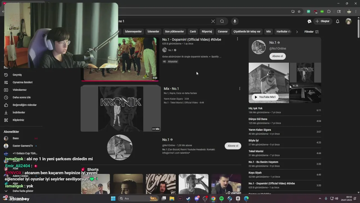The height and width of the screenshot is (203, 360).
Task: Show next filter chips with arrow
Action: click(297, 32)
